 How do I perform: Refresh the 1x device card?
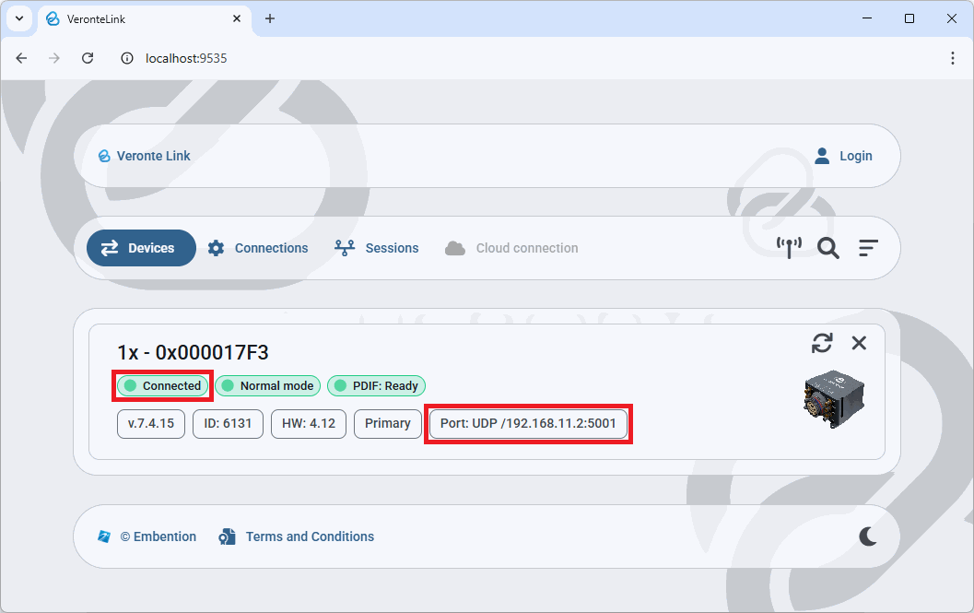pyautogui.click(x=822, y=343)
